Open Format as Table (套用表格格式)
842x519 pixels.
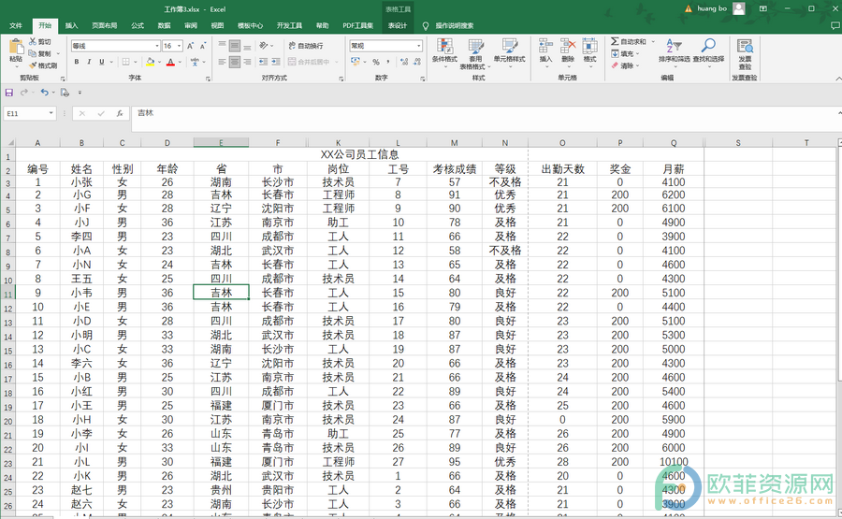[474, 53]
